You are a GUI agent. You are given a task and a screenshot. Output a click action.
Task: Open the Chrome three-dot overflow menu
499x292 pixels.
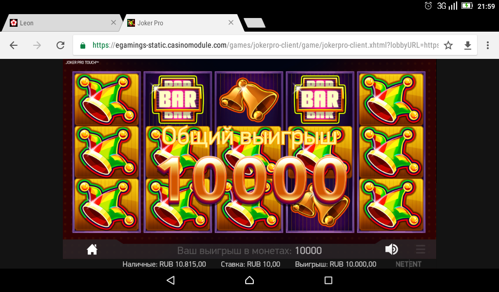pyautogui.click(x=487, y=45)
